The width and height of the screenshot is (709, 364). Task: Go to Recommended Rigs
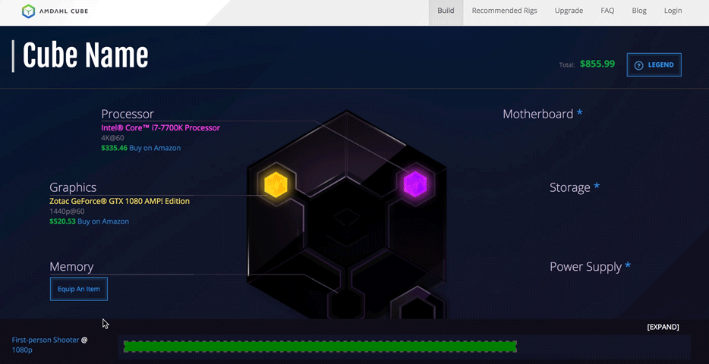(505, 11)
